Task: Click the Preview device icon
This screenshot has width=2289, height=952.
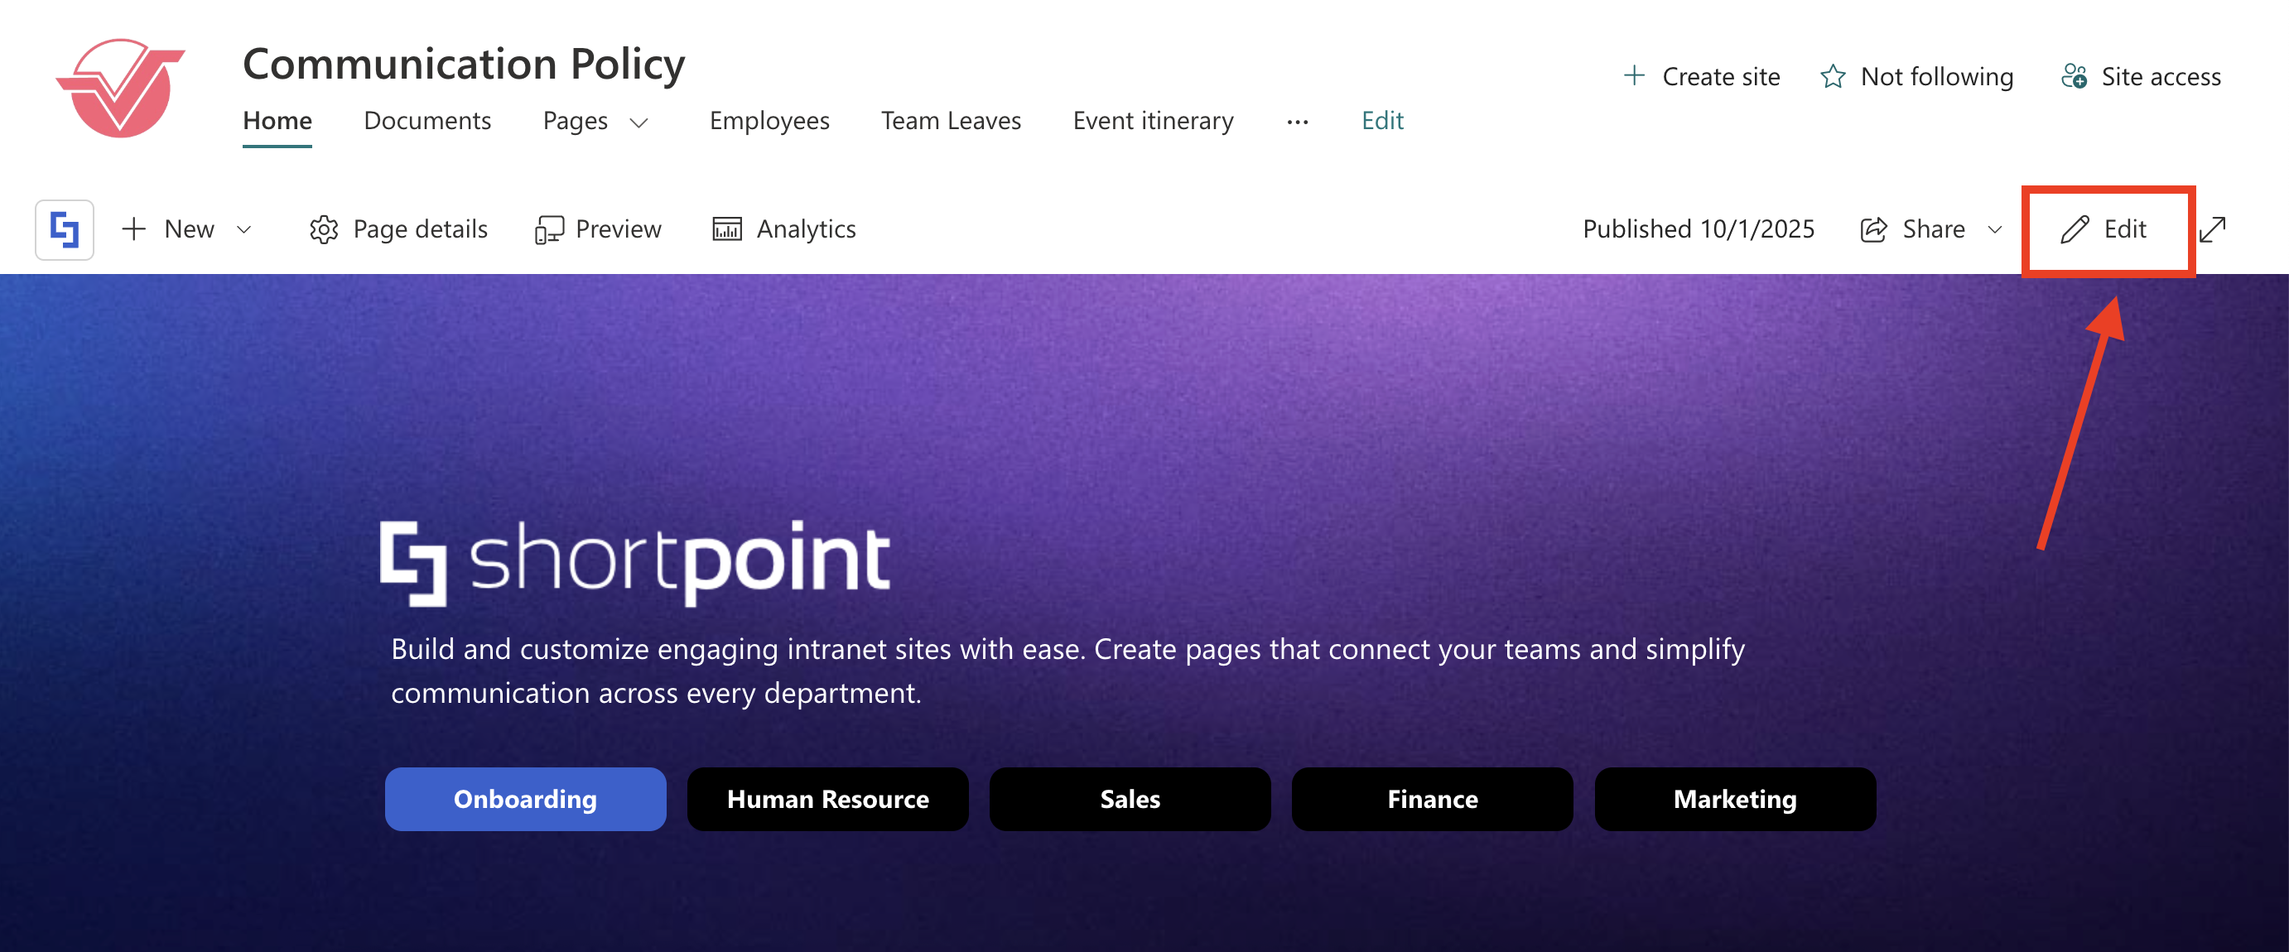Action: 548,230
